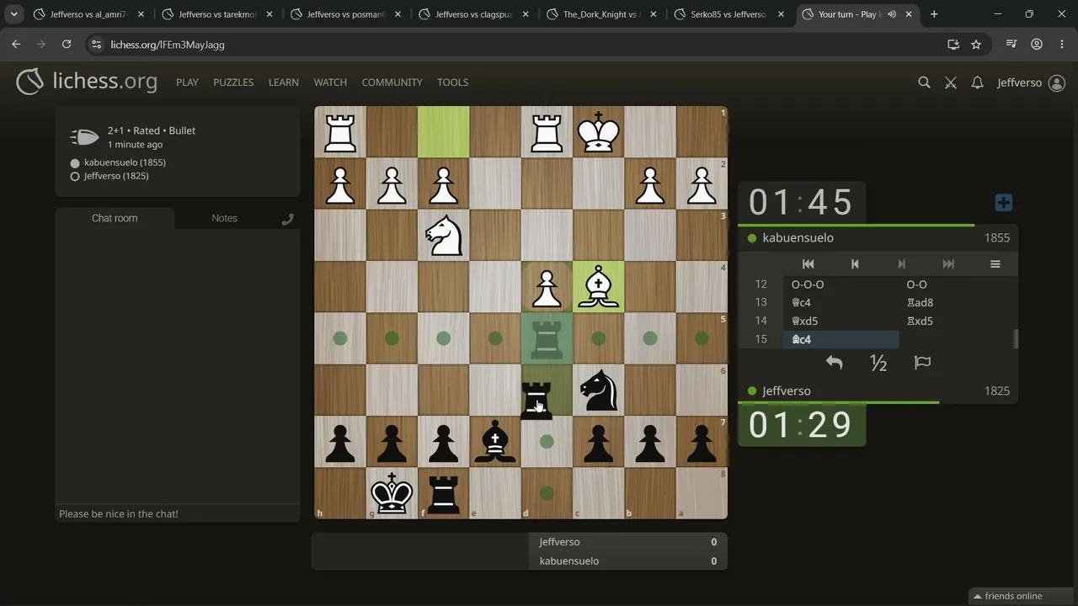Select the black king on the bottom rank
Screen dimensions: 1078x606
coord(392,493)
